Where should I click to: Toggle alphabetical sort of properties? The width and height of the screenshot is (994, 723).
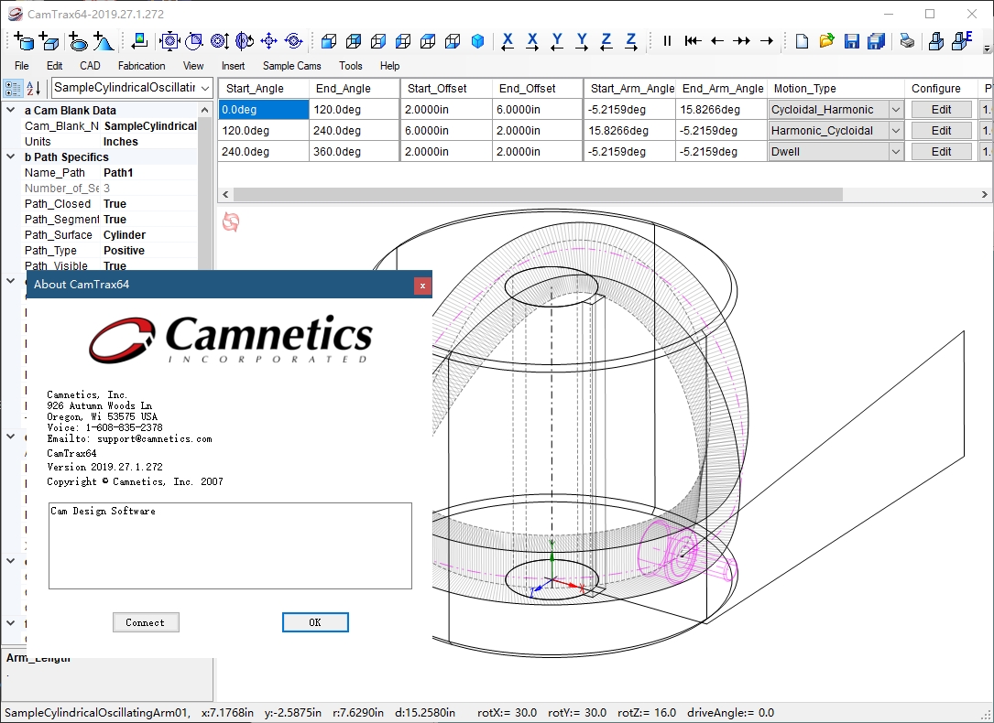pos(34,88)
